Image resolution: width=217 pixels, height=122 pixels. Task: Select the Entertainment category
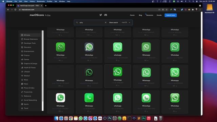pyautogui.click(x=31, y=51)
